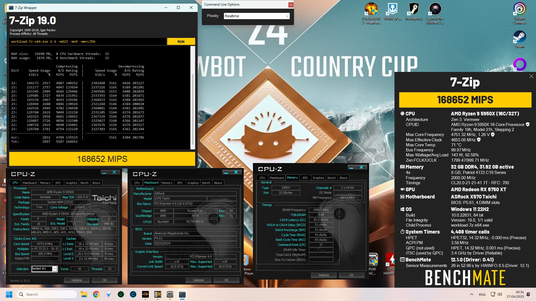
Task: Open the Steam desktop shortcut
Action: click(x=520, y=39)
